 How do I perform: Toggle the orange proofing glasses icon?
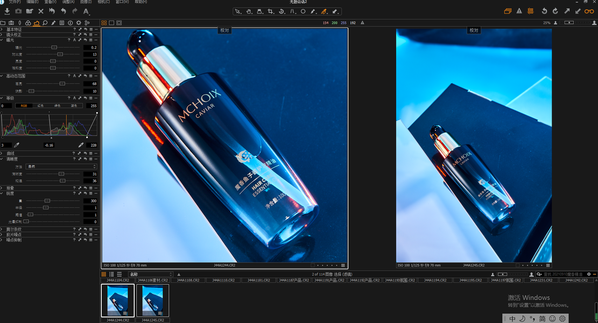[x=589, y=11]
